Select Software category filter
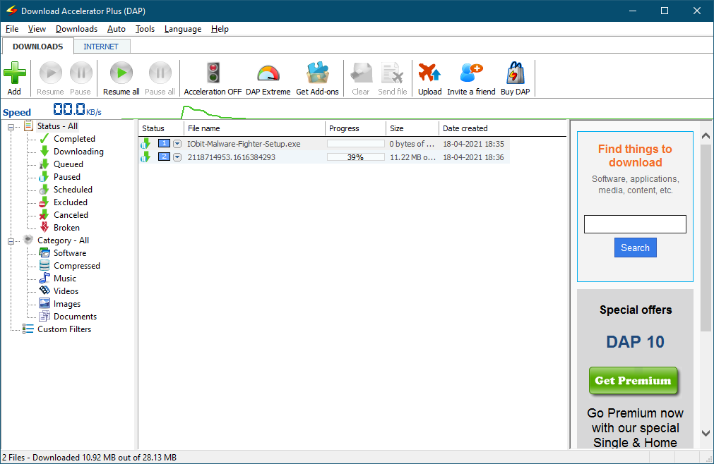 (x=70, y=254)
